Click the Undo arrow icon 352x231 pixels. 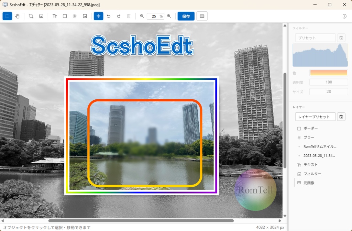tap(108, 16)
